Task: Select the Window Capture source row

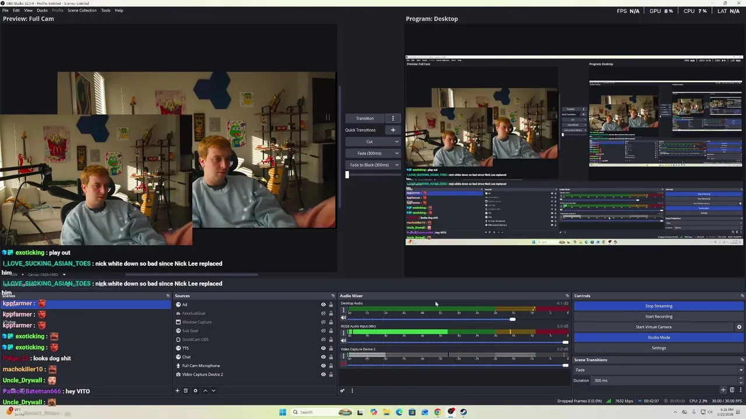Action: click(x=255, y=322)
